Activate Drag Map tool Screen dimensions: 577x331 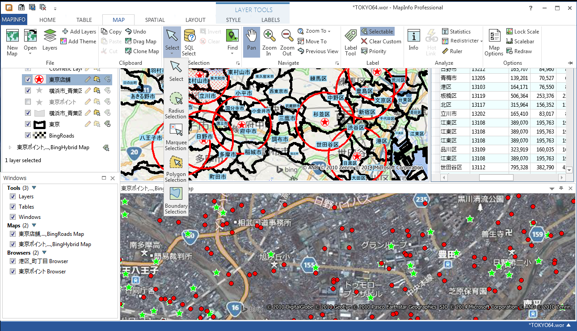(141, 42)
